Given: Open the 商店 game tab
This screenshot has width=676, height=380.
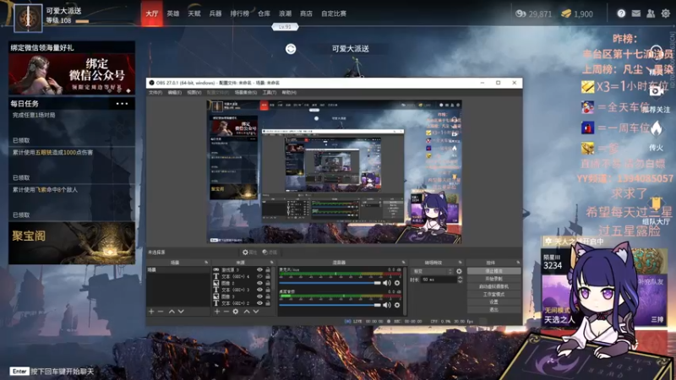Looking at the screenshot, I should [306, 14].
